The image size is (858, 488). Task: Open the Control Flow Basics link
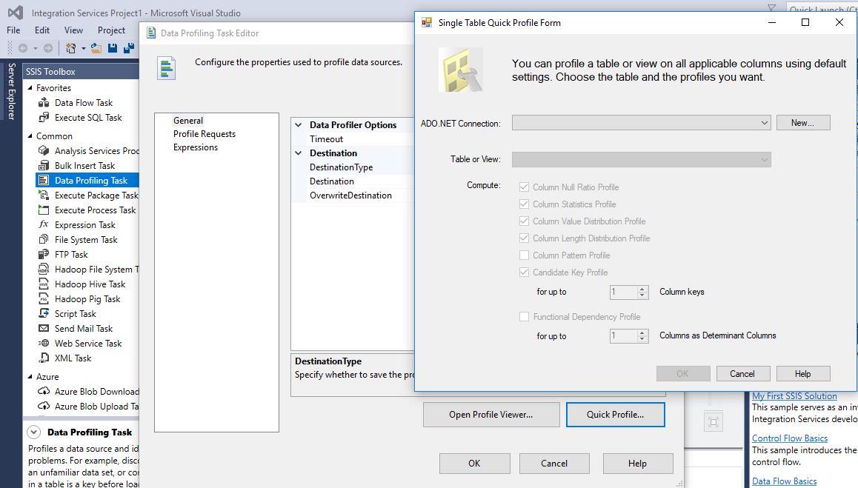(x=790, y=438)
